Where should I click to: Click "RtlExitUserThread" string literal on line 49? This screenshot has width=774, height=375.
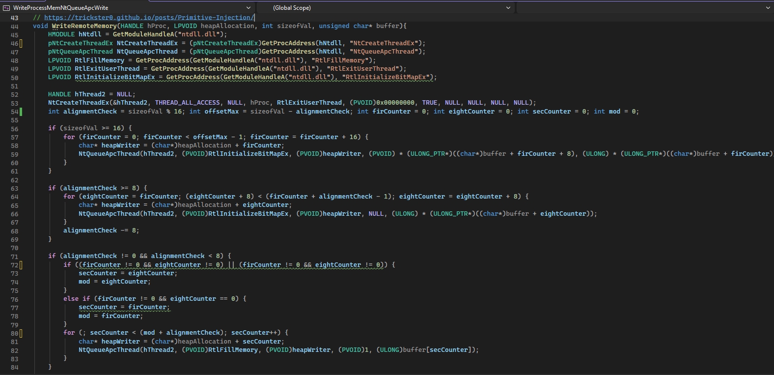click(362, 69)
